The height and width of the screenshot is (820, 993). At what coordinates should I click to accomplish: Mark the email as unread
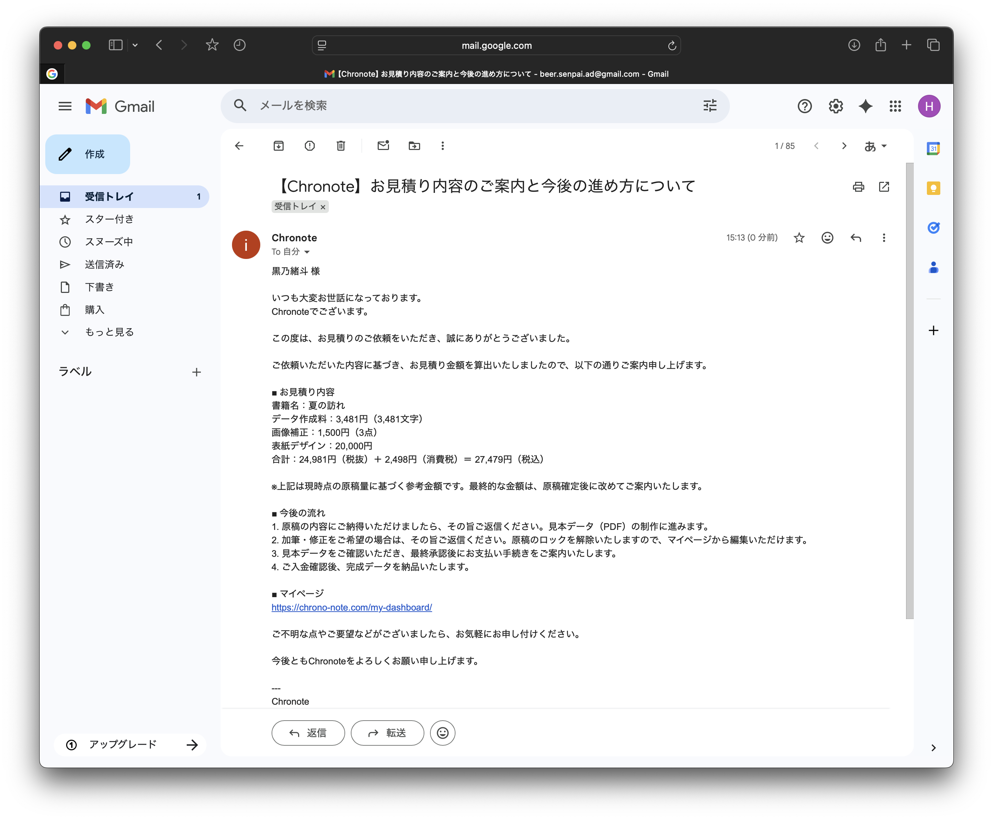pos(383,146)
